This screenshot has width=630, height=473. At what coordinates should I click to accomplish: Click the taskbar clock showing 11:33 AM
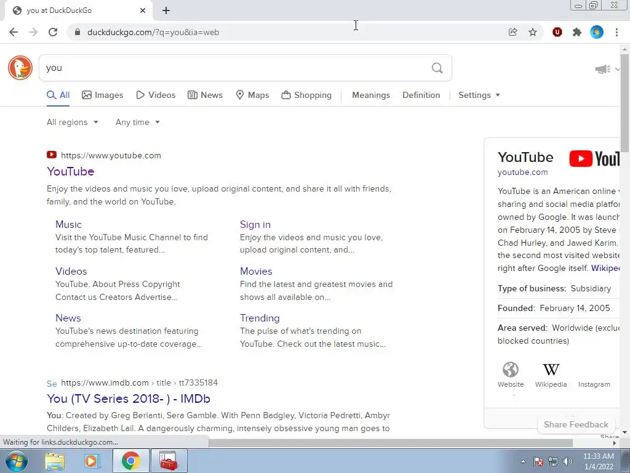[598, 461]
